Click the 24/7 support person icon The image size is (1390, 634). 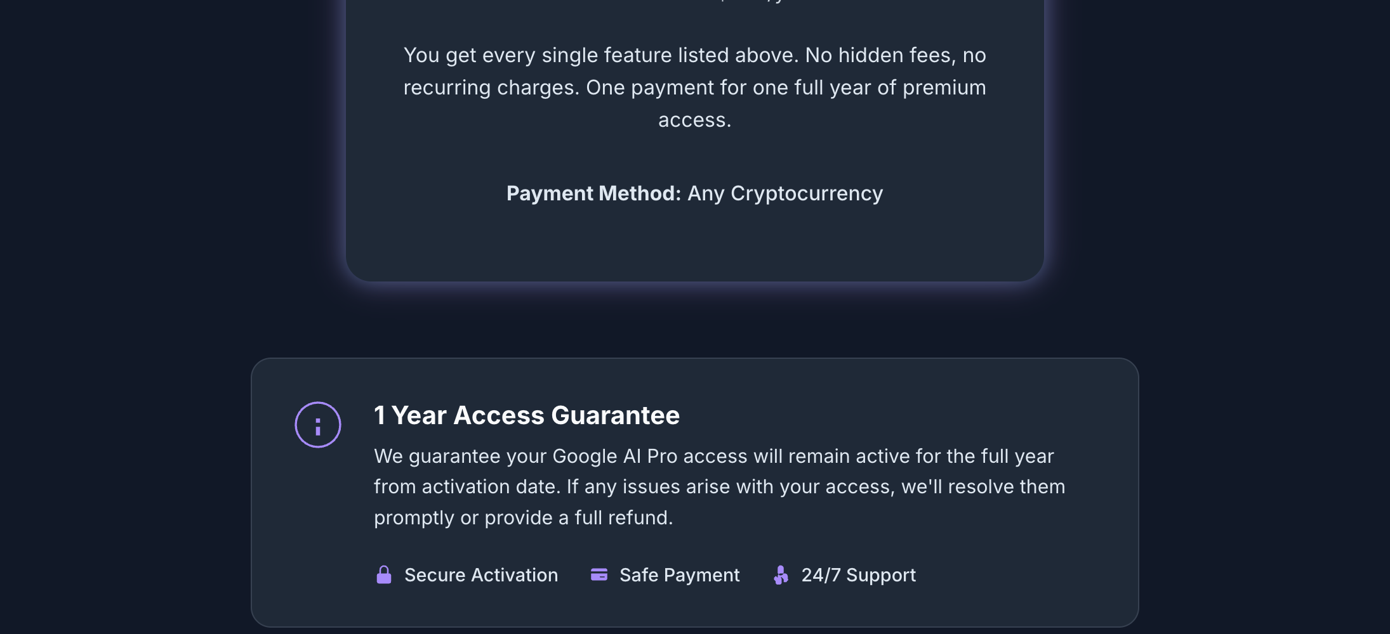click(x=781, y=575)
